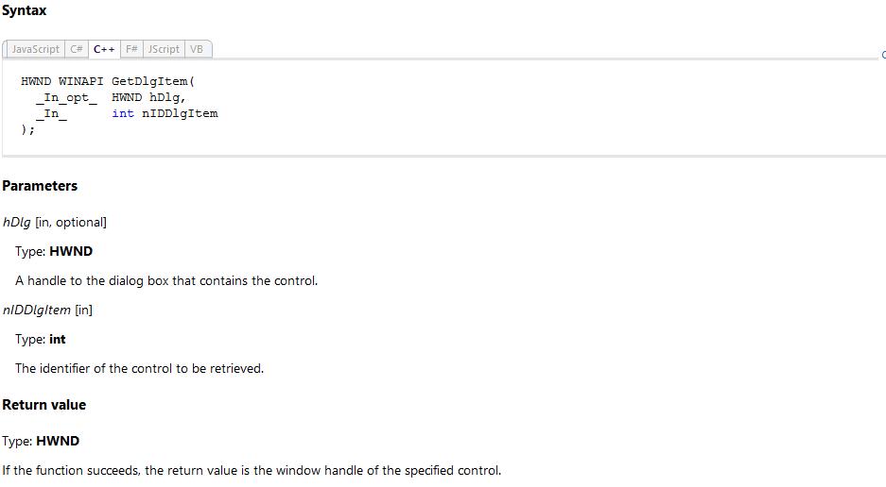Image resolution: width=886 pixels, height=487 pixels.
Task: Click the bold HWND type under hDlg
Action: click(71, 251)
